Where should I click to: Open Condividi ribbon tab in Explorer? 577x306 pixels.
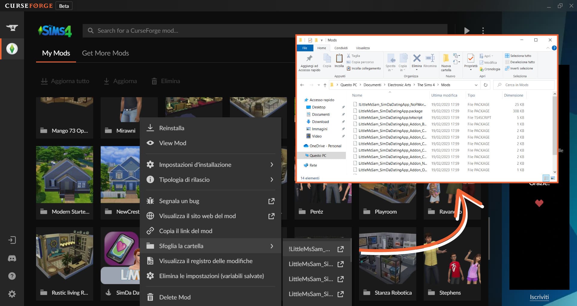341,48
